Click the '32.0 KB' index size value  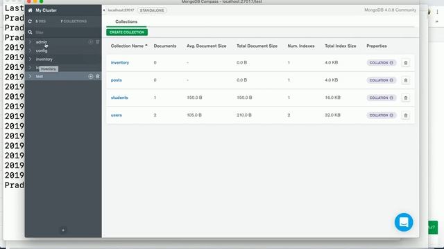[333, 116]
